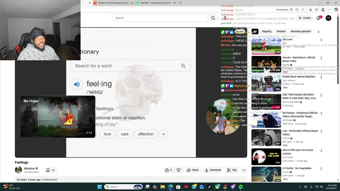340x191 pixels.
Task: Open Edge favorites list icon
Action: 317,10
